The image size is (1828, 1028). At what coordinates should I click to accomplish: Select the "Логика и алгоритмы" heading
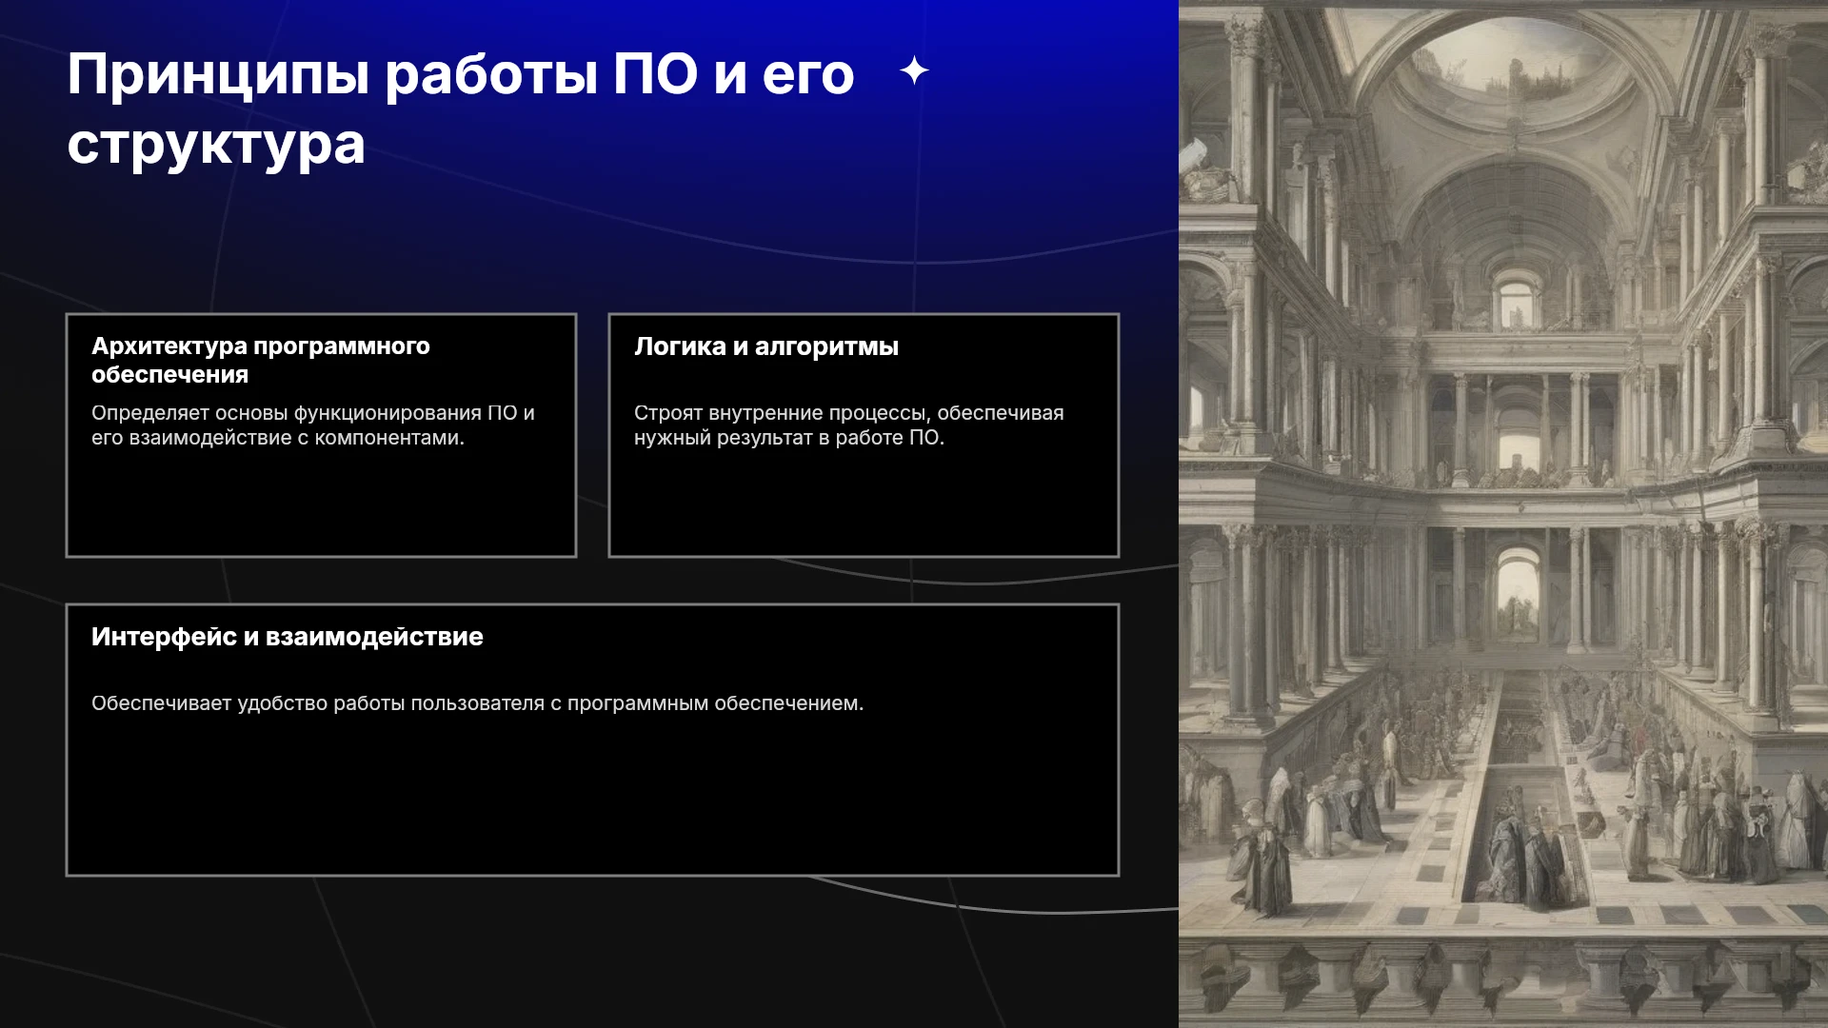pyautogui.click(x=766, y=346)
